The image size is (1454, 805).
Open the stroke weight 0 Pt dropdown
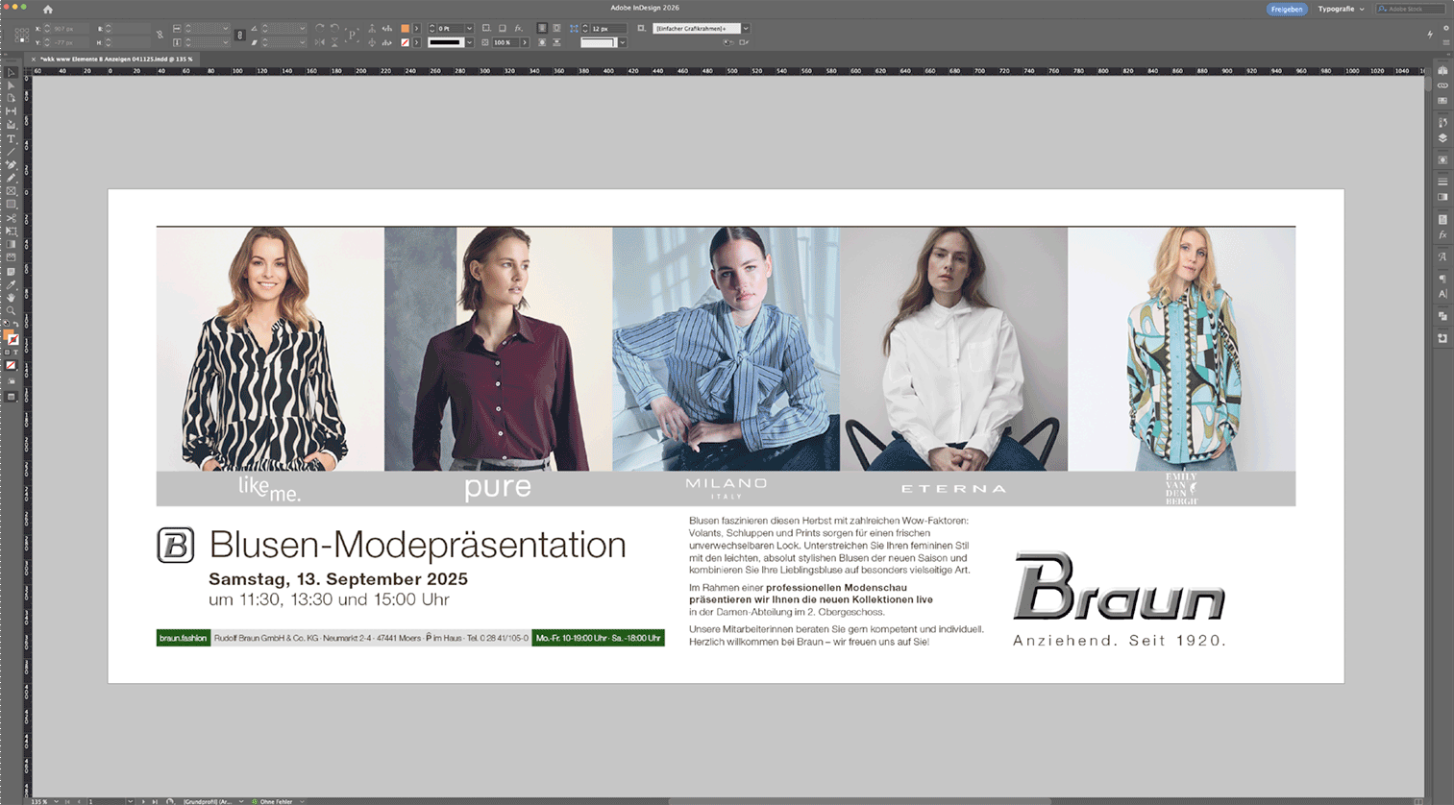[x=469, y=29]
